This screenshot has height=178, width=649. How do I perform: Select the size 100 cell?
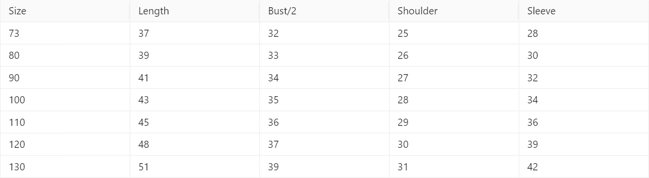(65, 100)
